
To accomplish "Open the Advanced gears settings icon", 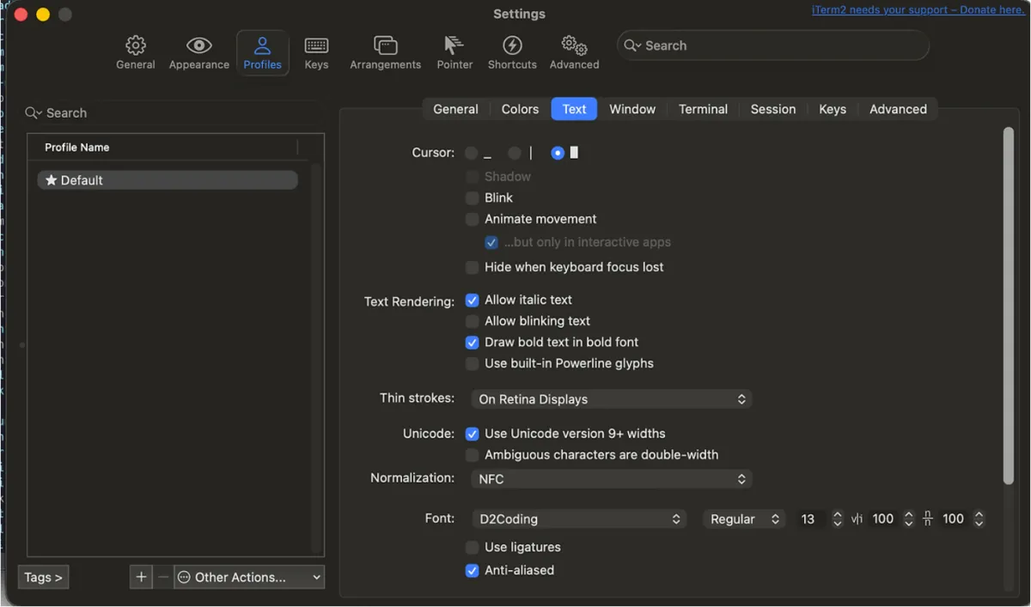I will (574, 52).
